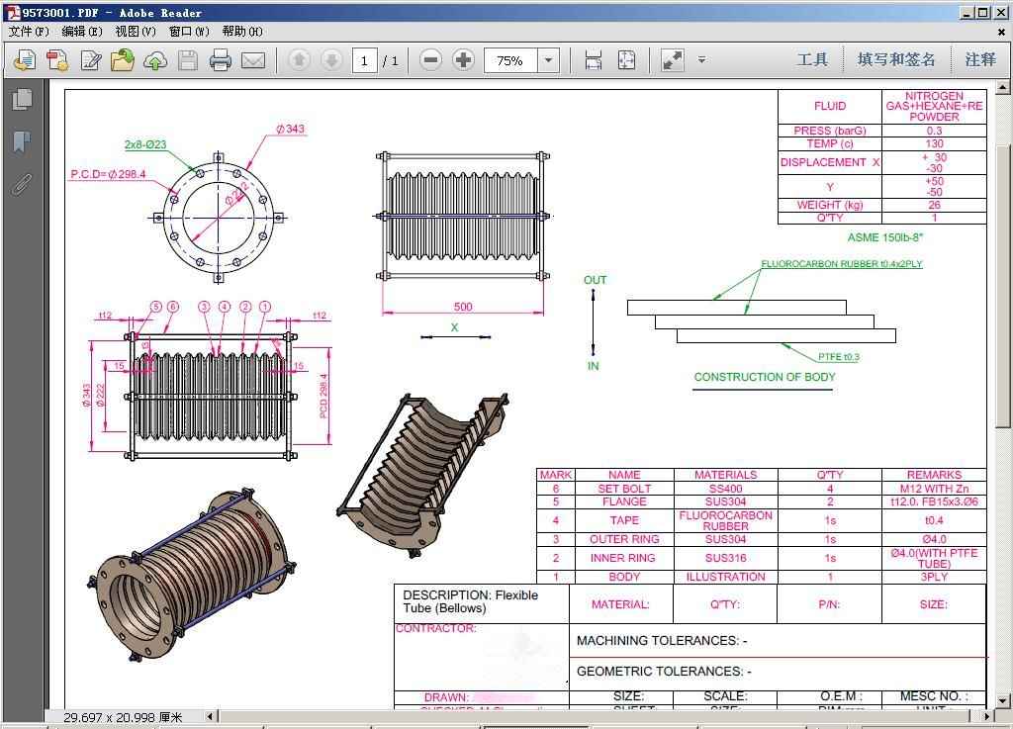Viewport: 1013px width, 729px height.
Task: Open the 填写和签名 pane
Action: (x=896, y=60)
